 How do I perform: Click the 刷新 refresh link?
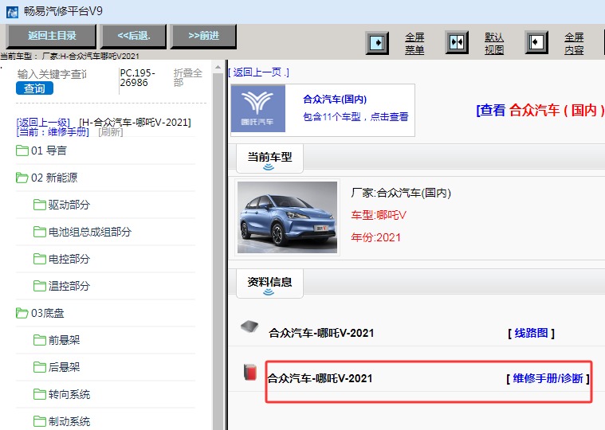pos(111,132)
